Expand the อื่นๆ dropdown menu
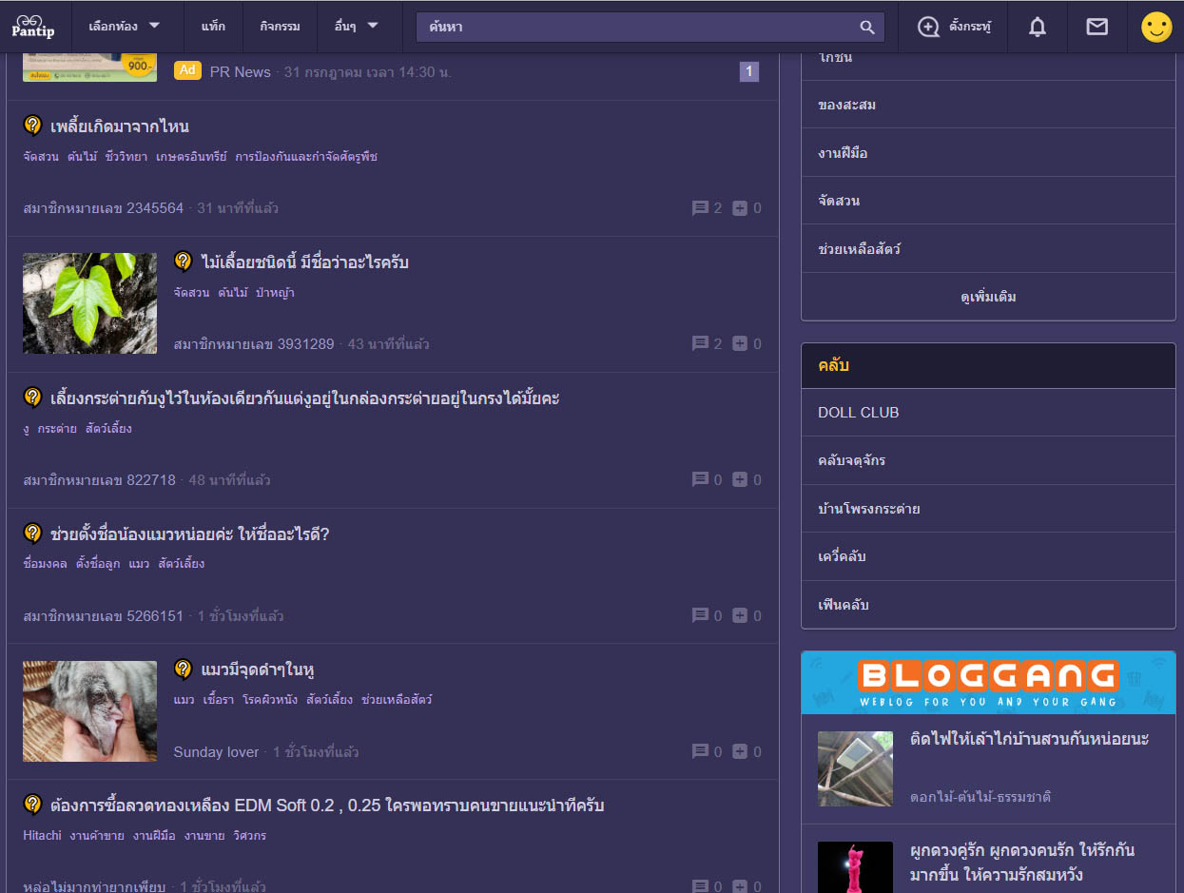1184x893 pixels. pyautogui.click(x=357, y=27)
